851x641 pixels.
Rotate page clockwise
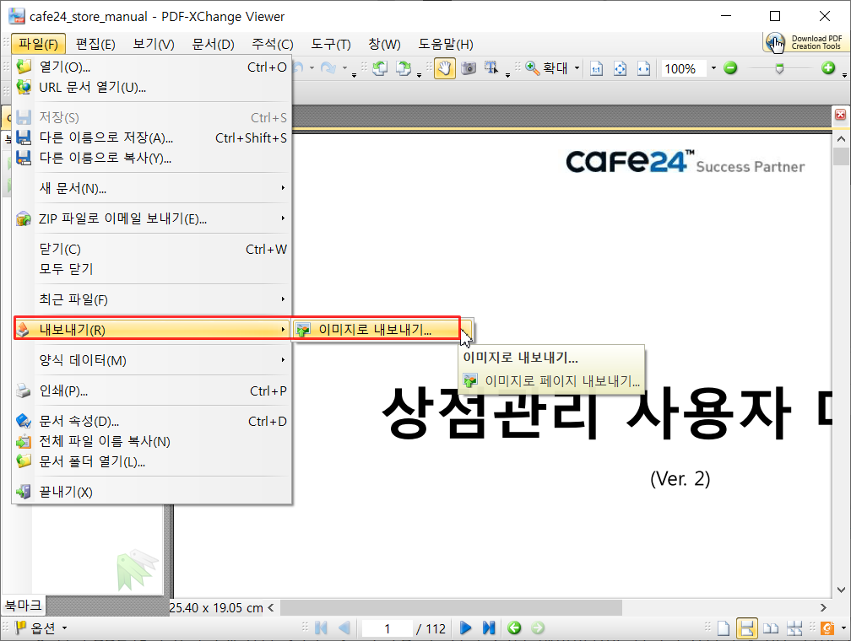point(404,68)
